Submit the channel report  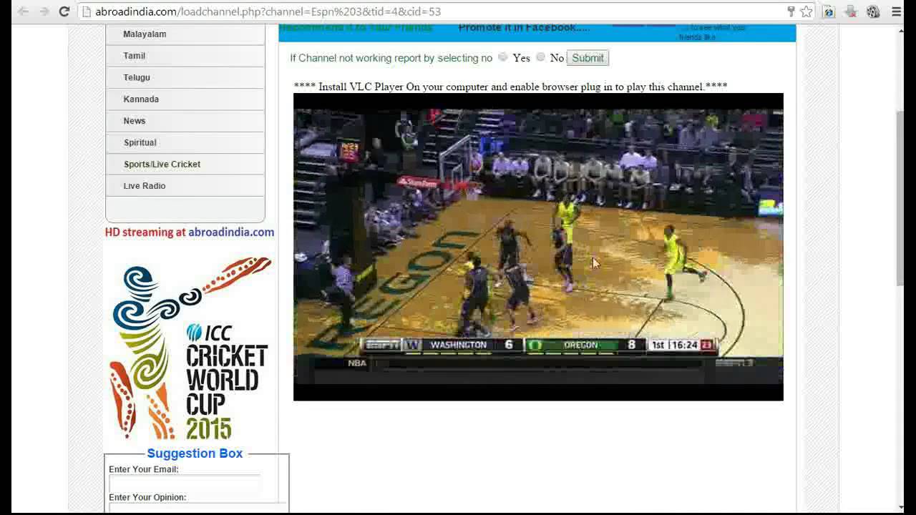[588, 58]
